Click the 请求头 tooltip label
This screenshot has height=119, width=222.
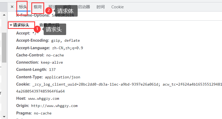54,29
